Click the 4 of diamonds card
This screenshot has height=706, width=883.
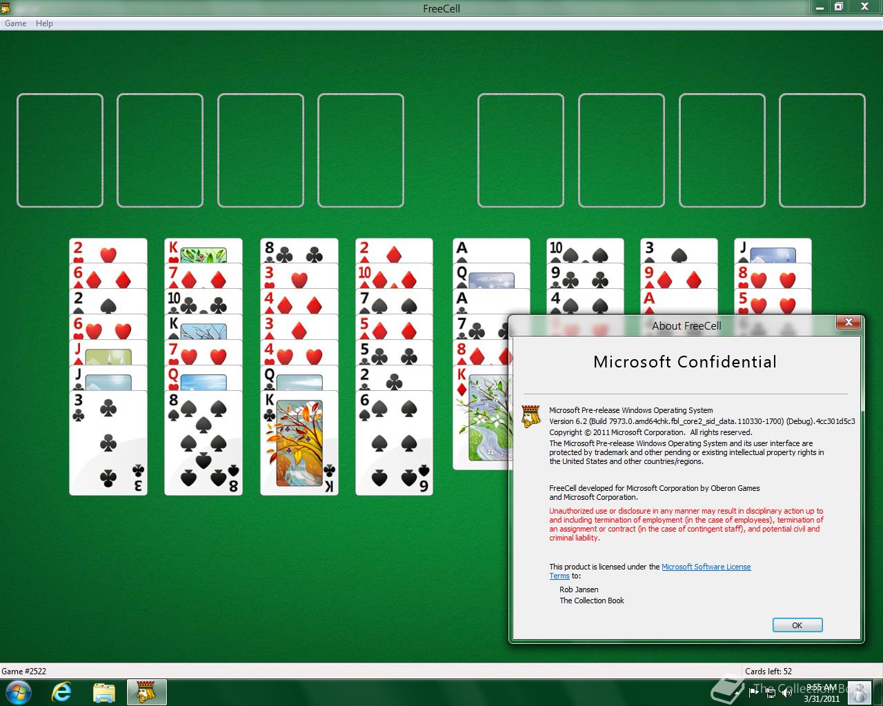299,302
